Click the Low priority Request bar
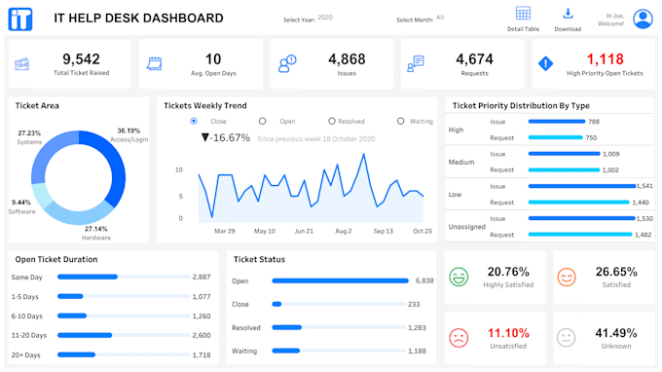Screen dimensions: 662x372 coord(579,203)
